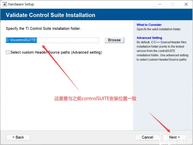This screenshot has width=193, height=145.
Task: Click the maximize button in the title bar
Action: click(x=173, y=4)
